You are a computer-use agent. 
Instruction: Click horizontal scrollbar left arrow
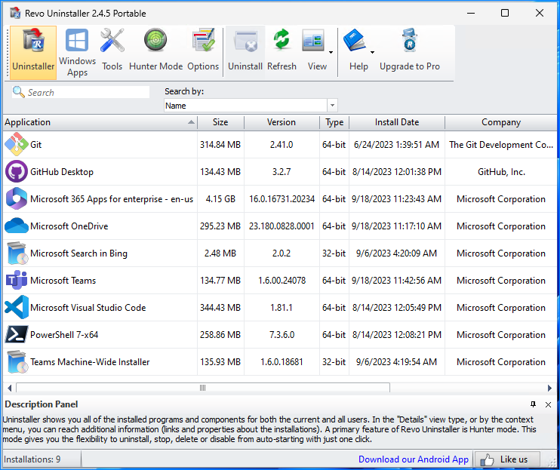(x=9, y=388)
